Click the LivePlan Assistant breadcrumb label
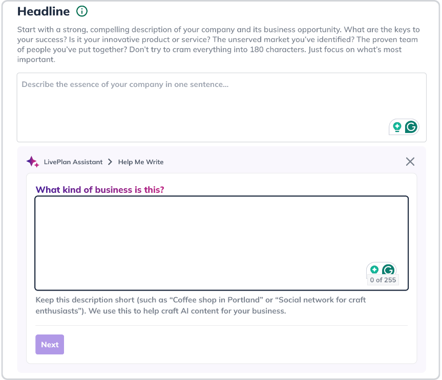 click(x=73, y=162)
